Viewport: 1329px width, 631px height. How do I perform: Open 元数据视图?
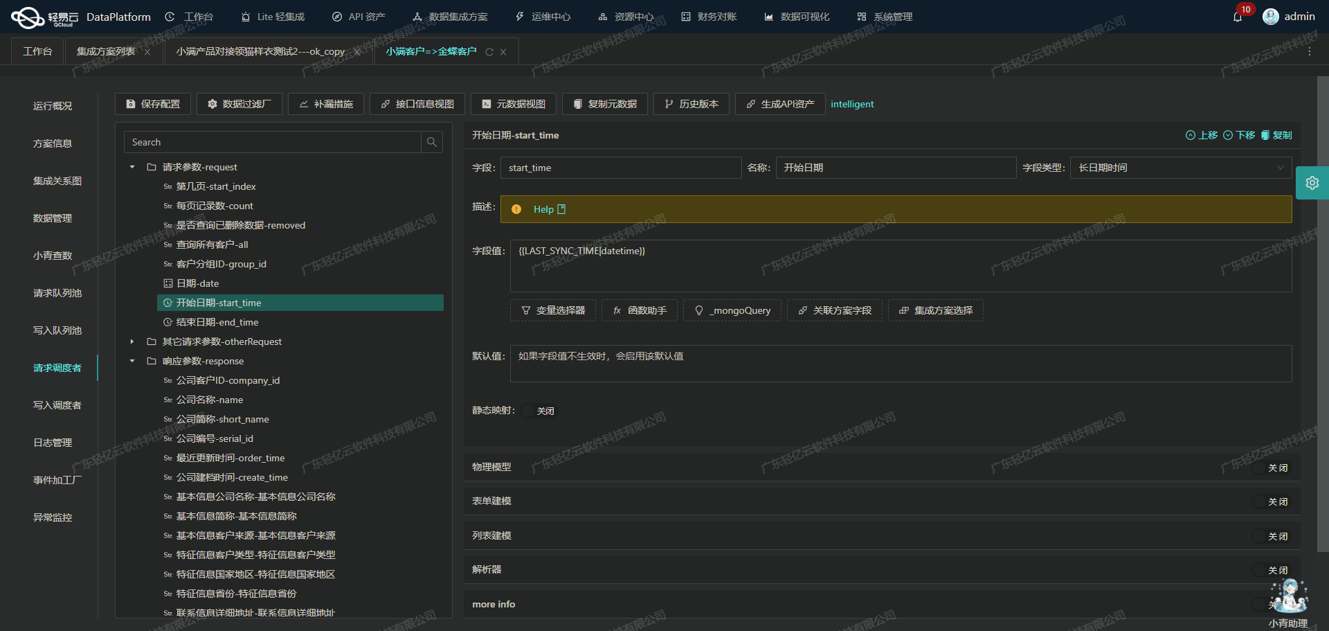(514, 104)
